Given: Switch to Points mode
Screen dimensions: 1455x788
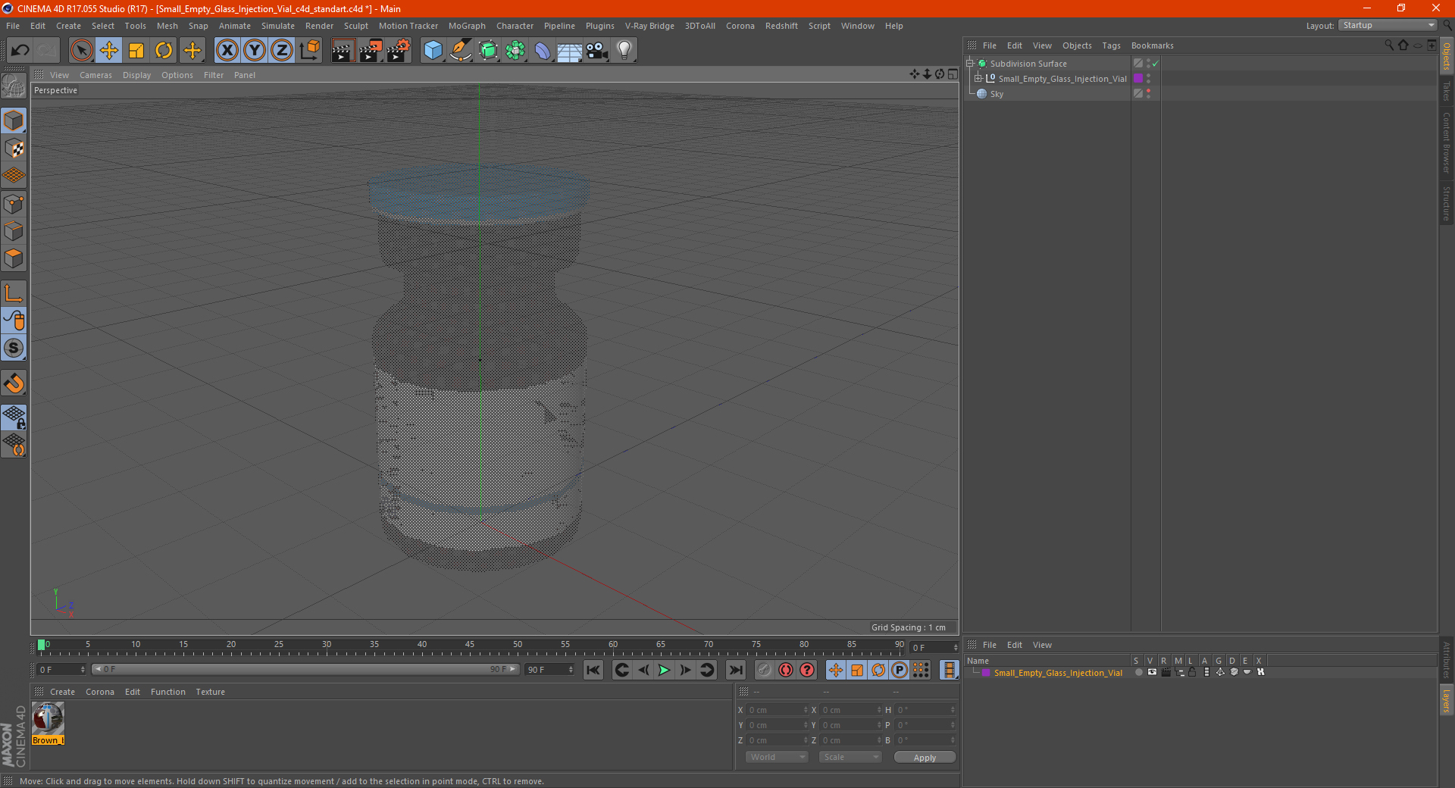Looking at the screenshot, I should [x=14, y=204].
